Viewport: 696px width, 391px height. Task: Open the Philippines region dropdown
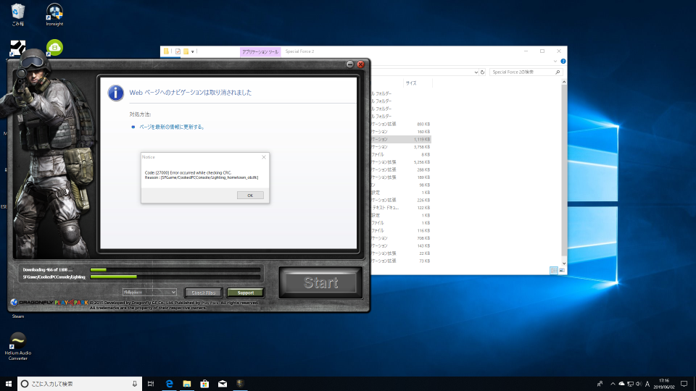coord(149,292)
